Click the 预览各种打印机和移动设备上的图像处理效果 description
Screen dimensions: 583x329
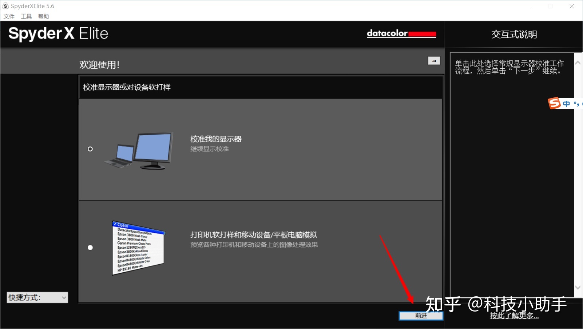[254, 245]
